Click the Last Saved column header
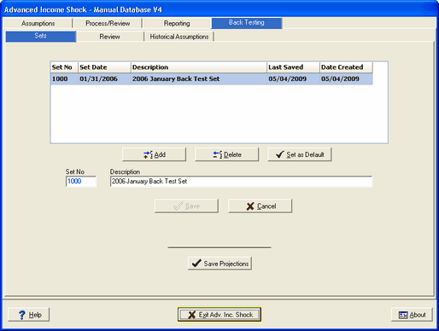The height and width of the screenshot is (331, 439). 293,67
